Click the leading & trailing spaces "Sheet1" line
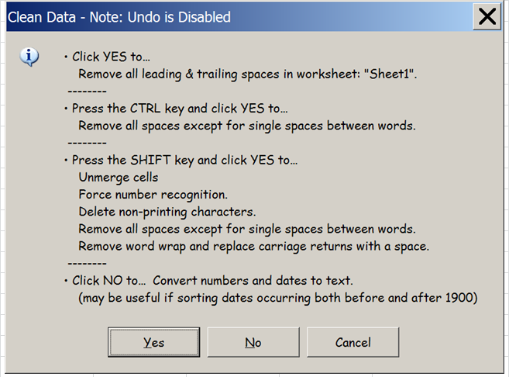Screen dimensions: 509x377 click(x=247, y=74)
